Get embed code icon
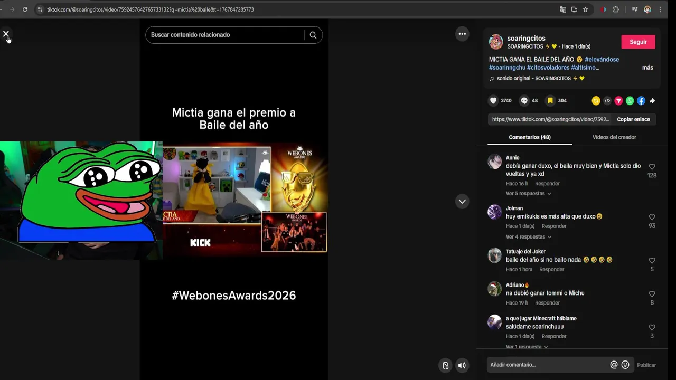Screen dimensions: 676x380 (x=607, y=101)
